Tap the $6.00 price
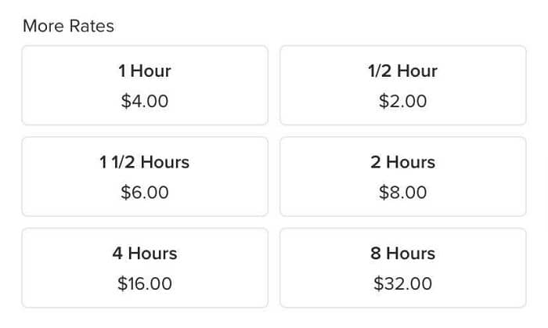The width and height of the screenshot is (548, 328). coord(145,193)
